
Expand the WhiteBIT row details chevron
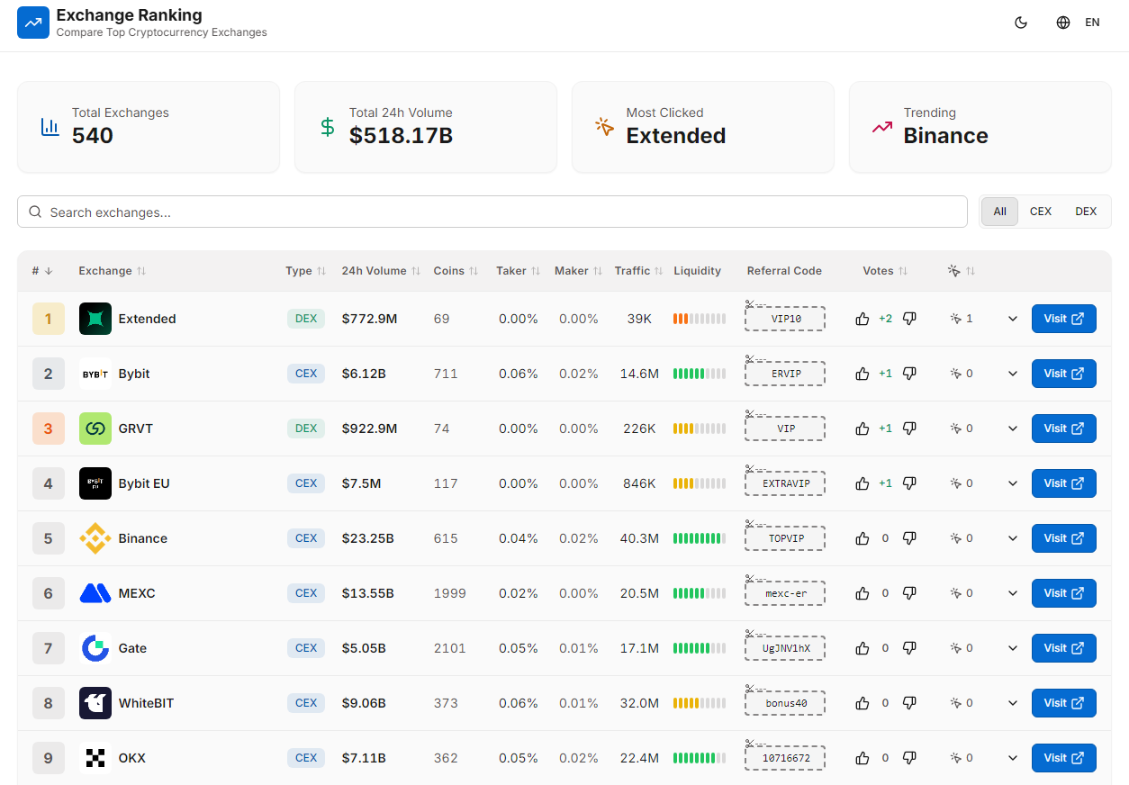1013,703
